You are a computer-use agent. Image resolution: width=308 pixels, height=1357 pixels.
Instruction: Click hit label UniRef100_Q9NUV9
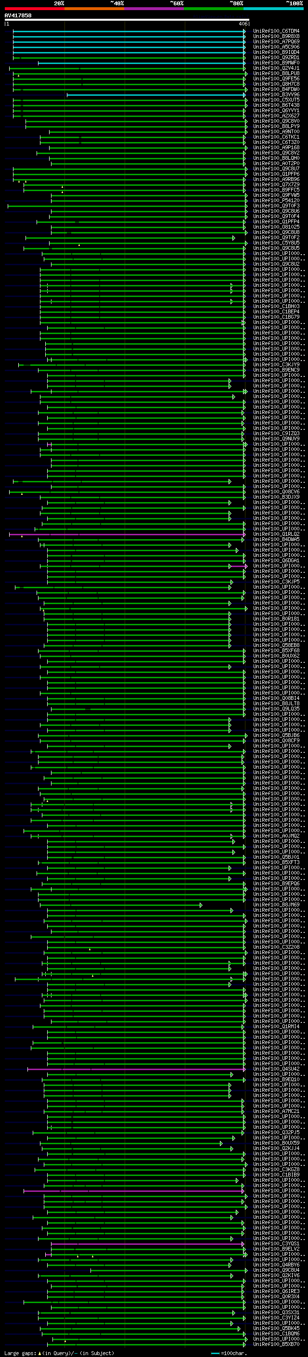(x=276, y=439)
